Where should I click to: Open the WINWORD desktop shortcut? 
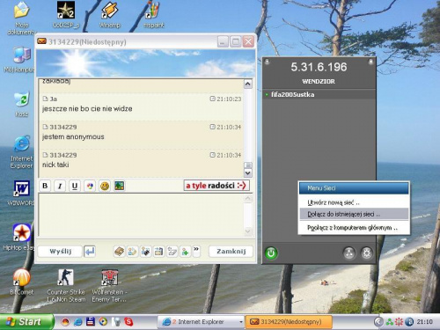point(21,193)
